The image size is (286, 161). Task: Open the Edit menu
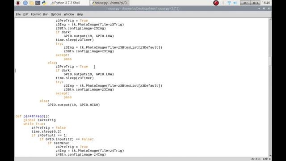[26, 14]
